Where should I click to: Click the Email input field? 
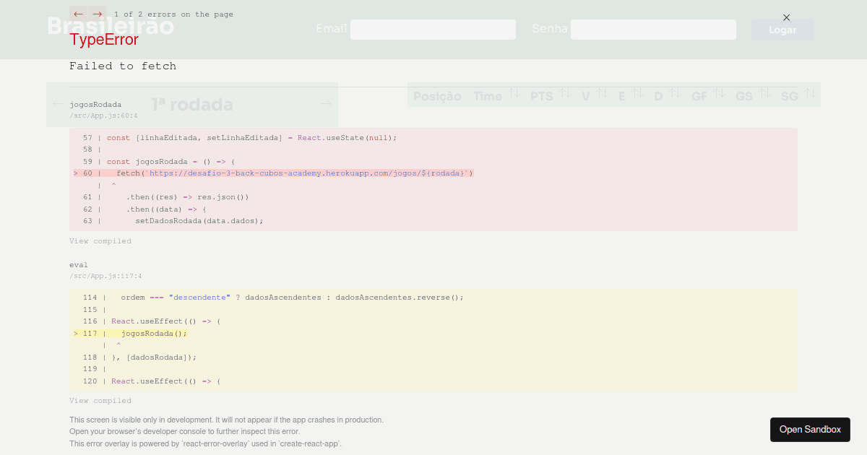[x=433, y=30]
